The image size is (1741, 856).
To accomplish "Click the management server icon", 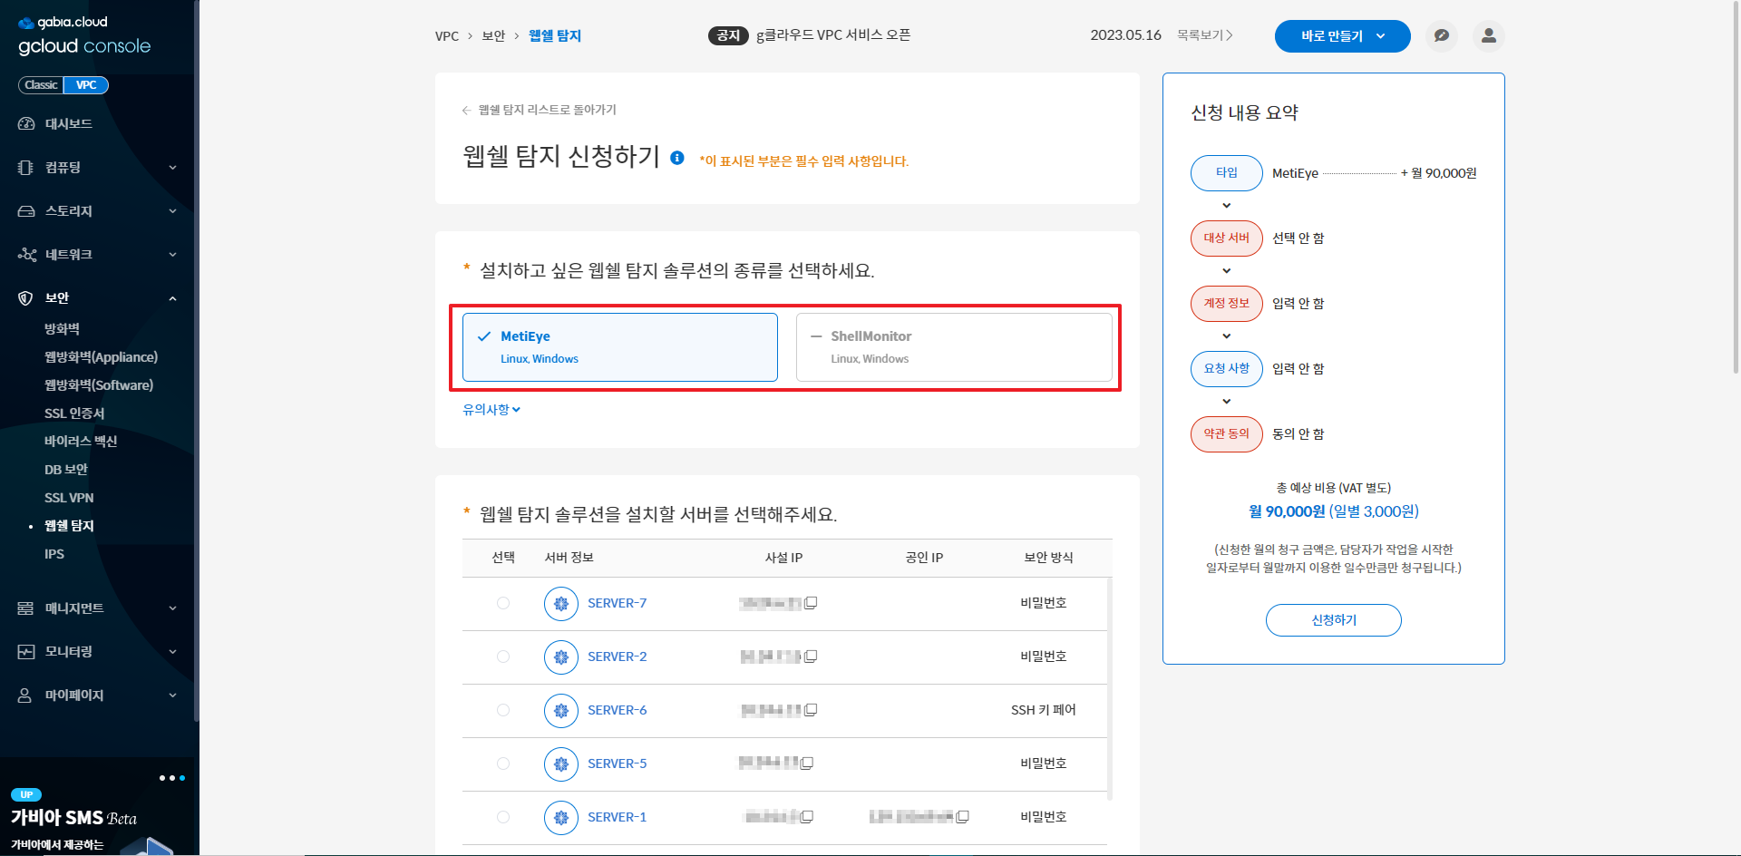I will (25, 608).
